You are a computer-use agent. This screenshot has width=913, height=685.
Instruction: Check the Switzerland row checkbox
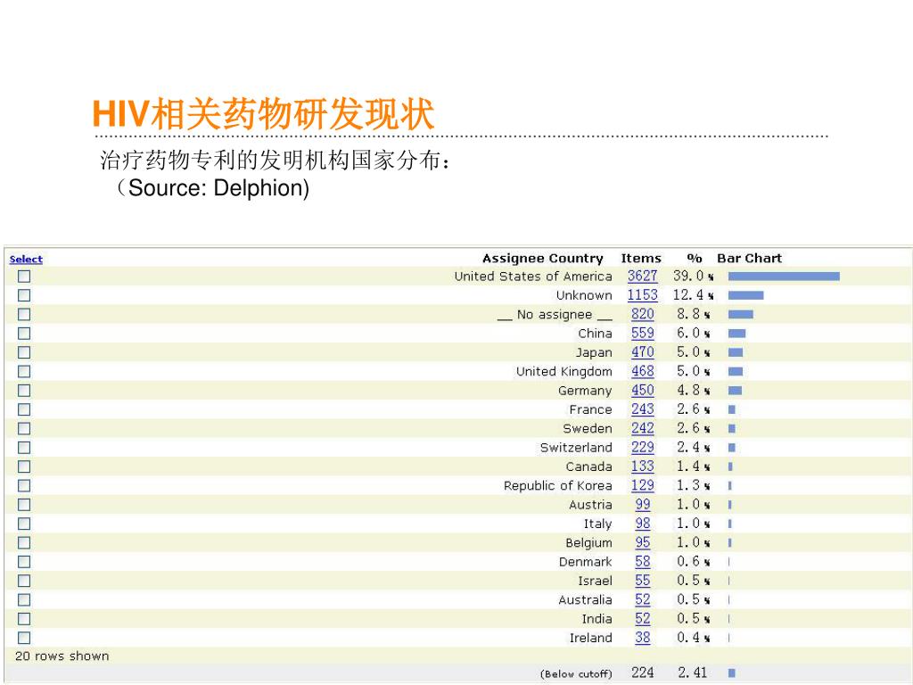24,448
